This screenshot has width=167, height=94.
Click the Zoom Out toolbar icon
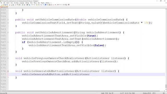(34, 5)
